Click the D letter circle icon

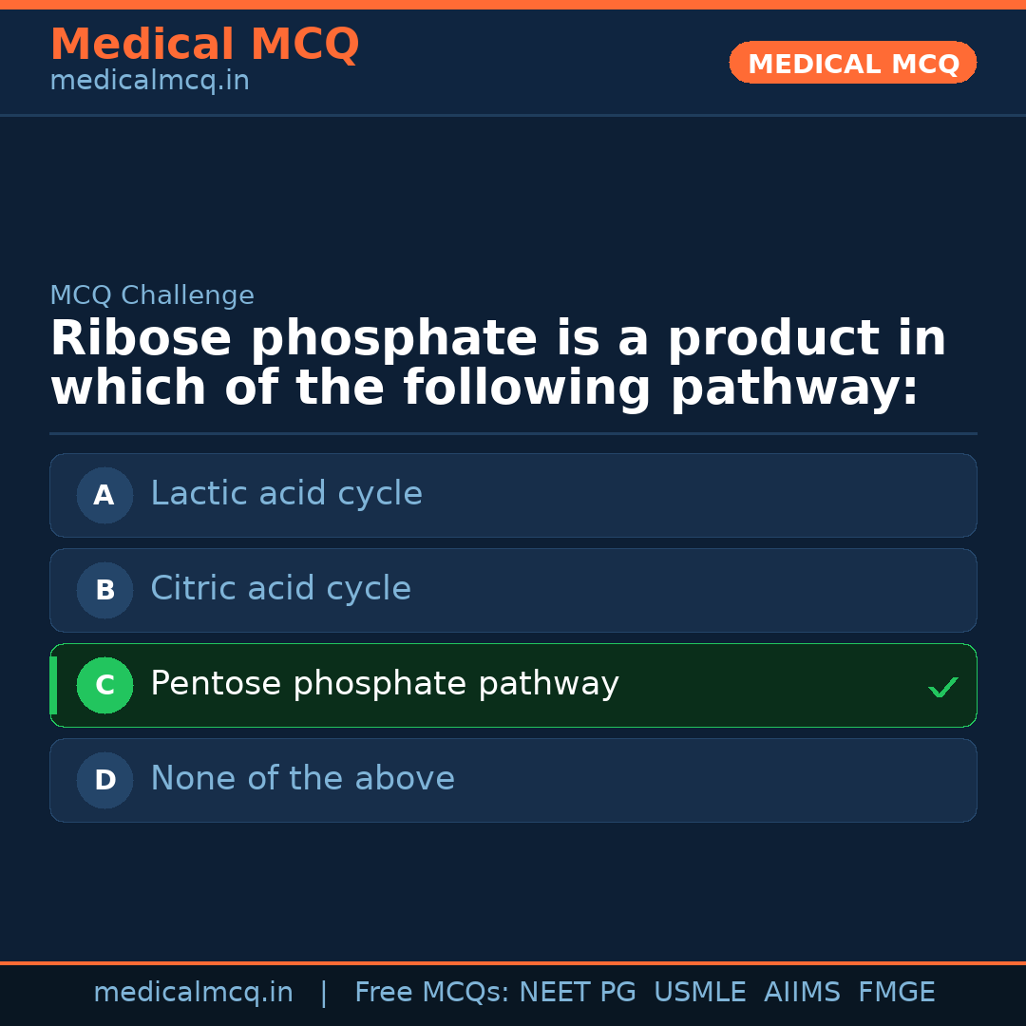click(x=104, y=780)
